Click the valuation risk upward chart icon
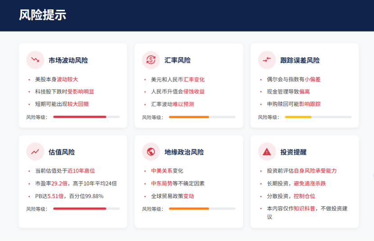Viewport: 374px width, 241px height. coord(35,152)
